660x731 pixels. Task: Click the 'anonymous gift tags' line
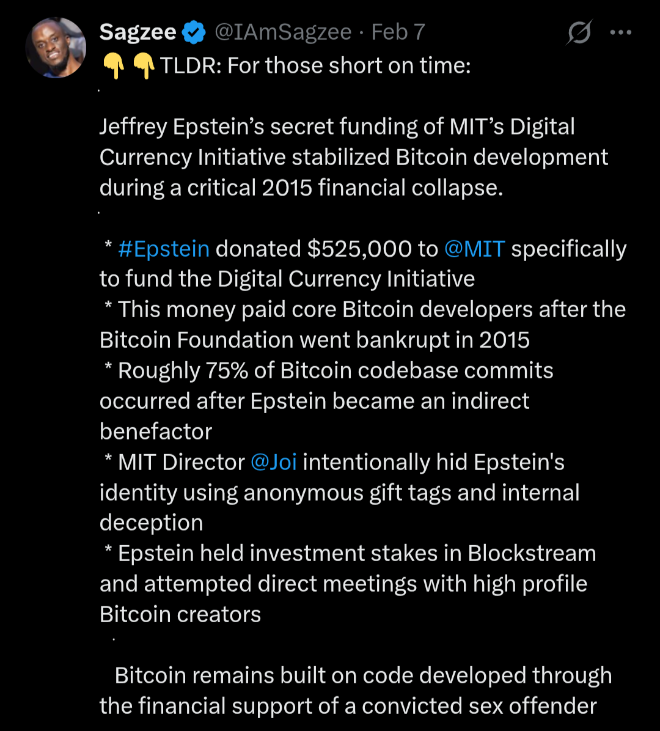[x=339, y=493]
